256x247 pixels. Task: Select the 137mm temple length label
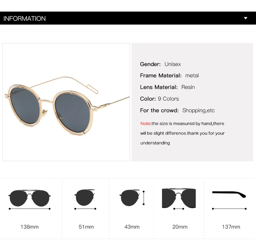[231, 227]
